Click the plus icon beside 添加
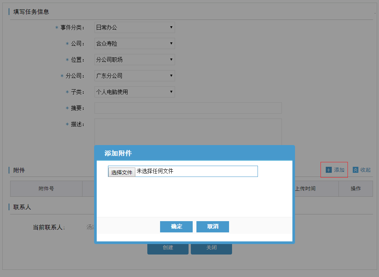 coord(329,170)
